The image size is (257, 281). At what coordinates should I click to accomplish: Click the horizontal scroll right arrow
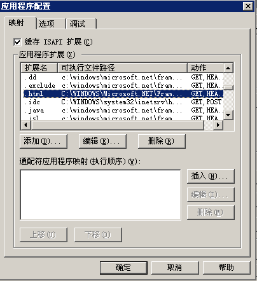[218, 125]
